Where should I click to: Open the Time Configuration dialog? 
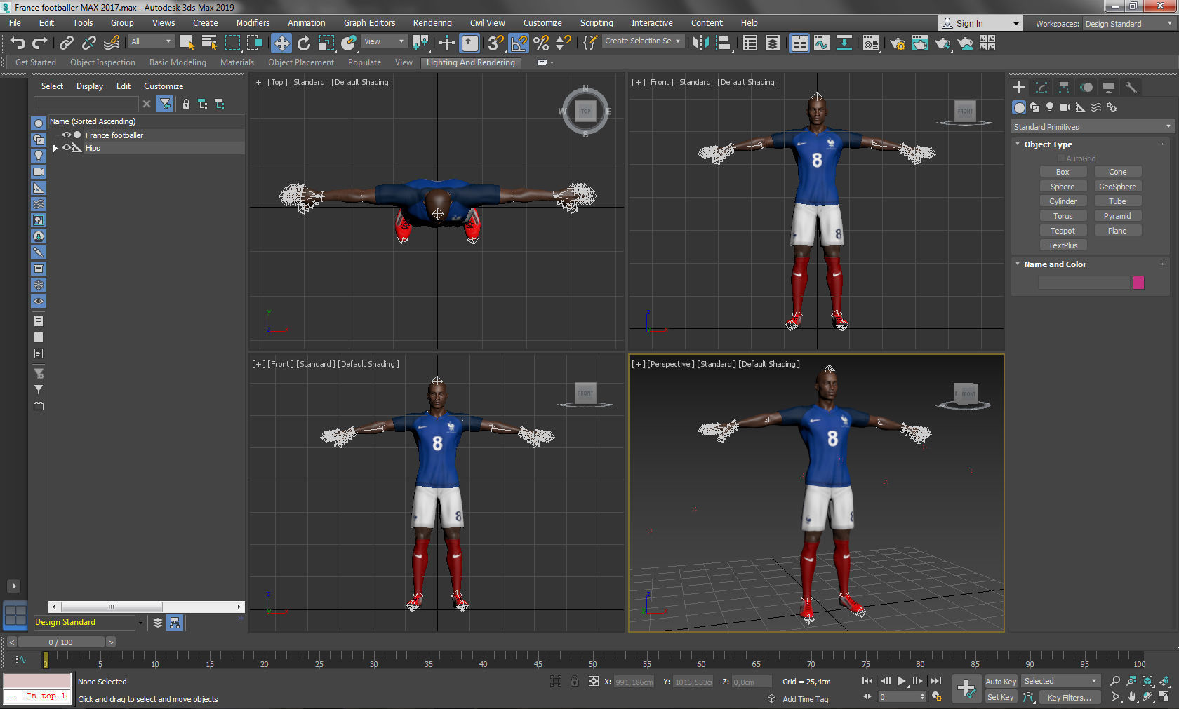coord(937,696)
